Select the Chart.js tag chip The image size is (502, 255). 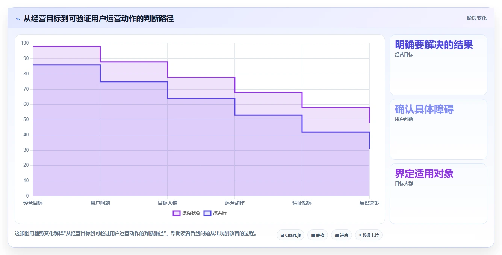[290, 235]
